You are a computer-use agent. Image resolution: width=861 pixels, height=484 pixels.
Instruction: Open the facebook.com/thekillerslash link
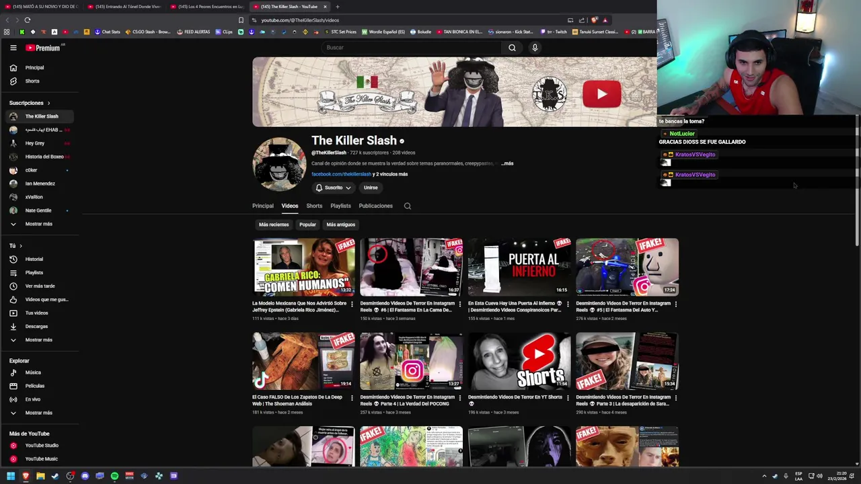341,174
